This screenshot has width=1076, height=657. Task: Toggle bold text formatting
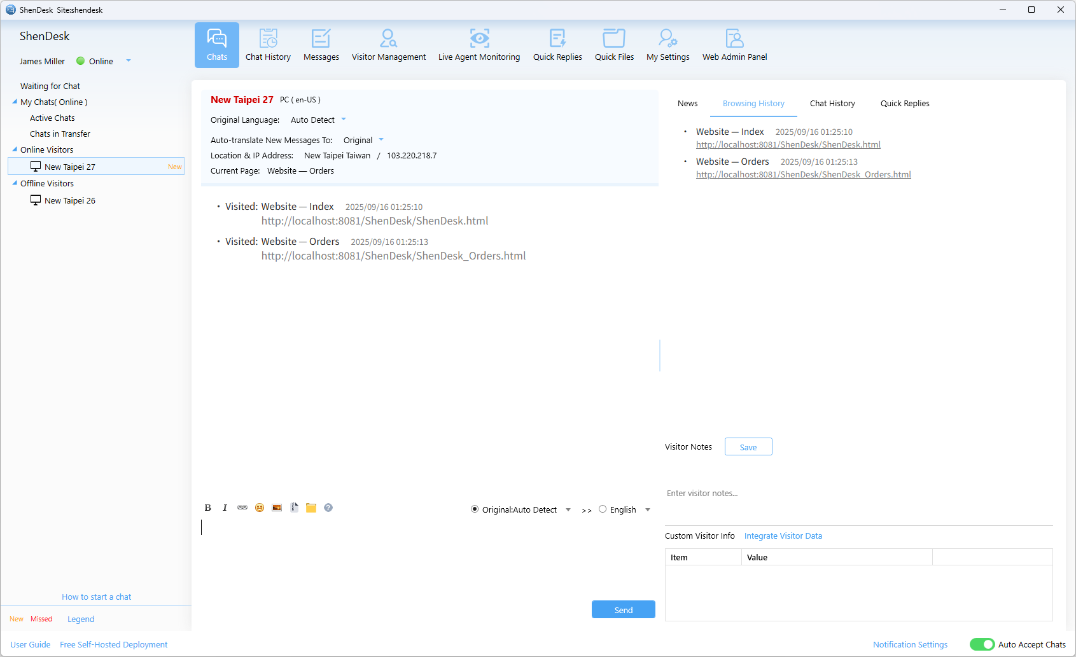point(207,508)
